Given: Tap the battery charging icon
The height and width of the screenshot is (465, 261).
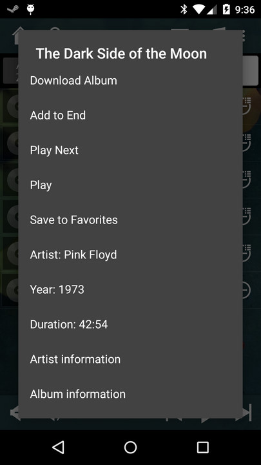Looking at the screenshot, I should pyautogui.click(x=226, y=10).
